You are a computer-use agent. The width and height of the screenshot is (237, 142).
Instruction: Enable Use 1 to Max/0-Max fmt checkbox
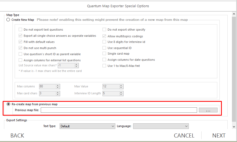click(x=104, y=66)
